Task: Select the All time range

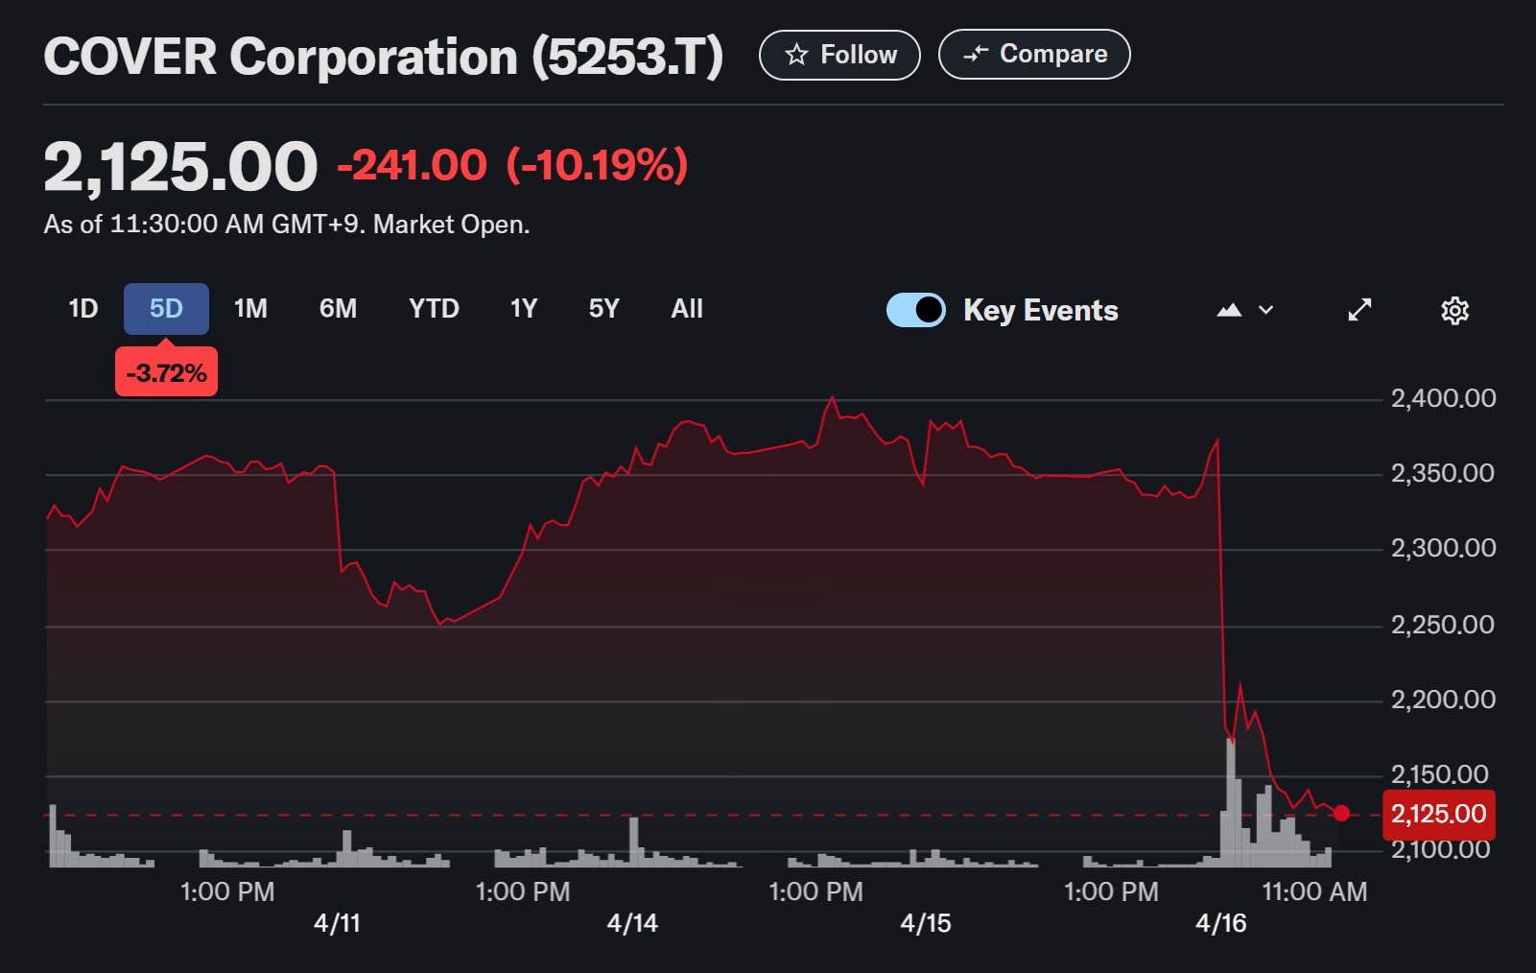Action: pyautogui.click(x=687, y=308)
